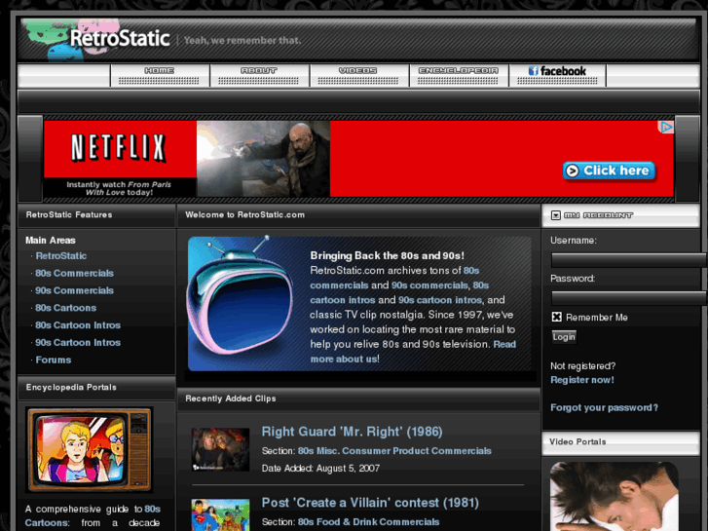Viewport: 708px width, 531px height.
Task: Click the Register now! link
Action: pyautogui.click(x=582, y=380)
